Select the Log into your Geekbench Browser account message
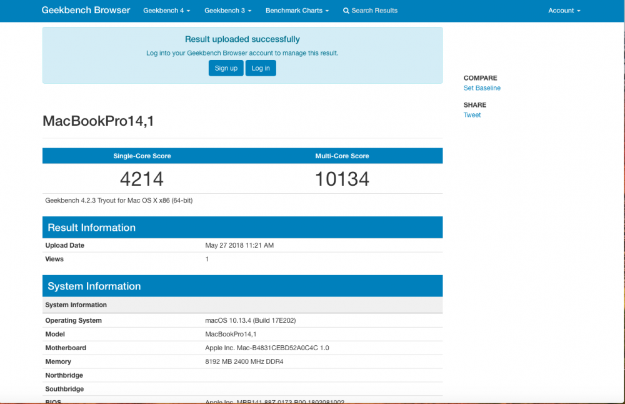 coord(242,53)
